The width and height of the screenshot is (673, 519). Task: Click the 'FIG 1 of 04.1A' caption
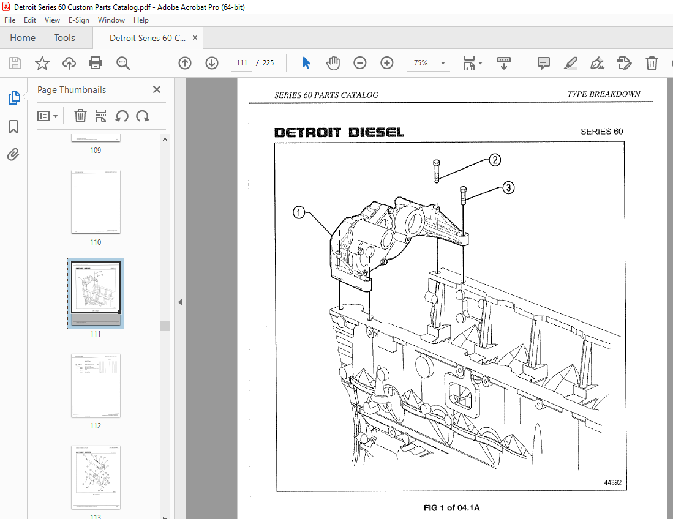coord(451,508)
